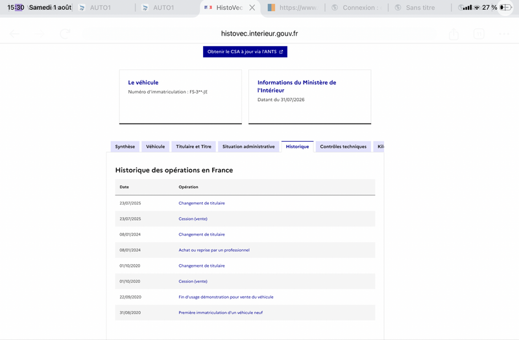This screenshot has width=519, height=340.
Task: Open the Titulaire et Titre tab
Action: [x=193, y=146]
